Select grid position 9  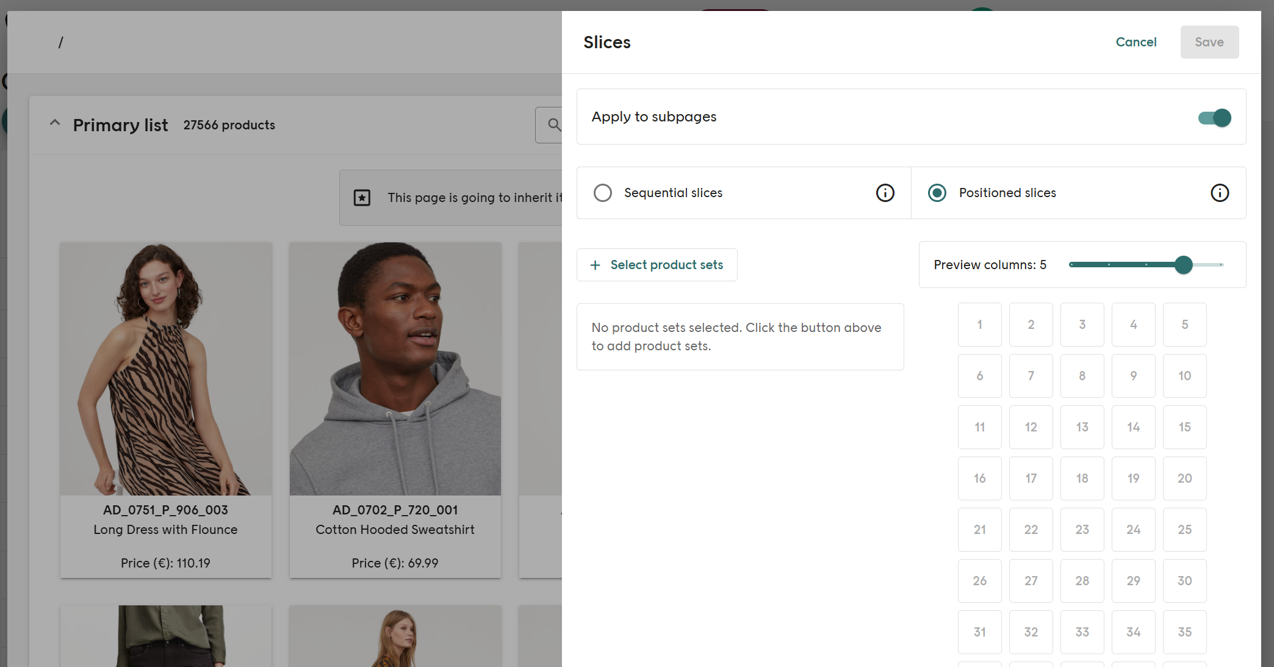[x=1133, y=376]
